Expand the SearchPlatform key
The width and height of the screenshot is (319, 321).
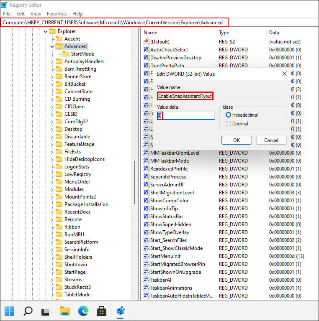[x=52, y=242]
